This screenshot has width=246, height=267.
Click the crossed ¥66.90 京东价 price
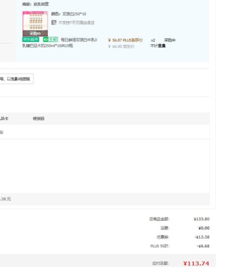tap(122, 46)
